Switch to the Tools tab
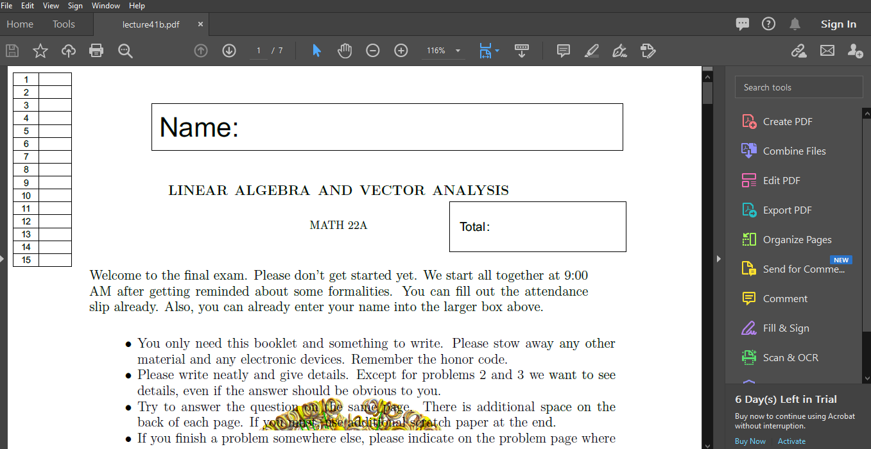Viewport: 871px width, 449px height. (64, 24)
